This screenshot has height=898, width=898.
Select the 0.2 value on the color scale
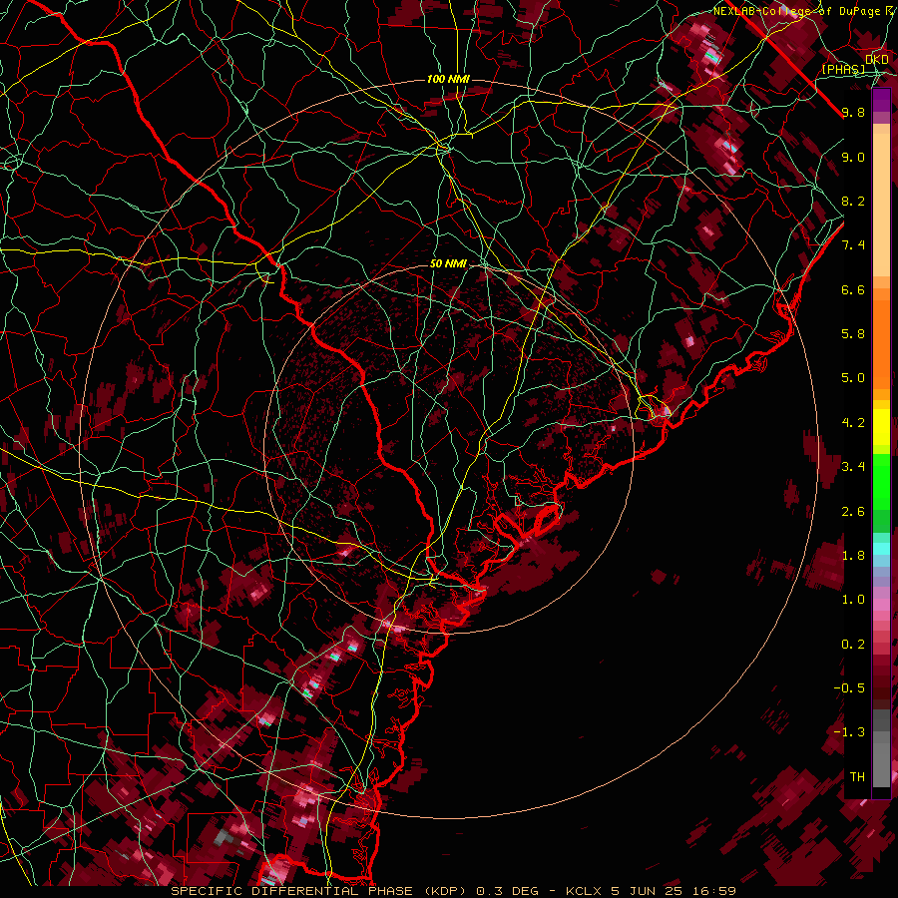(x=853, y=645)
